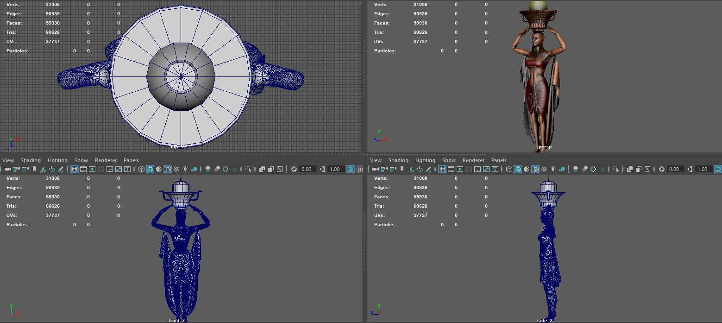The image size is (722, 323).
Task: Toggle Motion Blur icon in front panel
Action: click(x=217, y=169)
